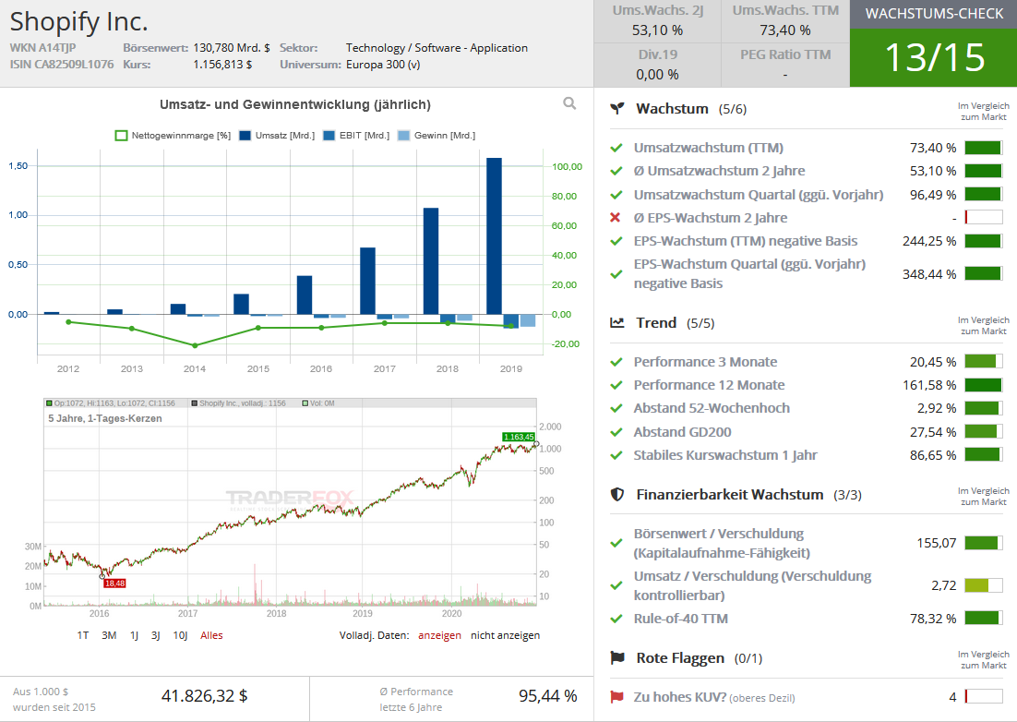
Task: Click the red flag beside Zu hohes KUV
Action: tap(616, 697)
